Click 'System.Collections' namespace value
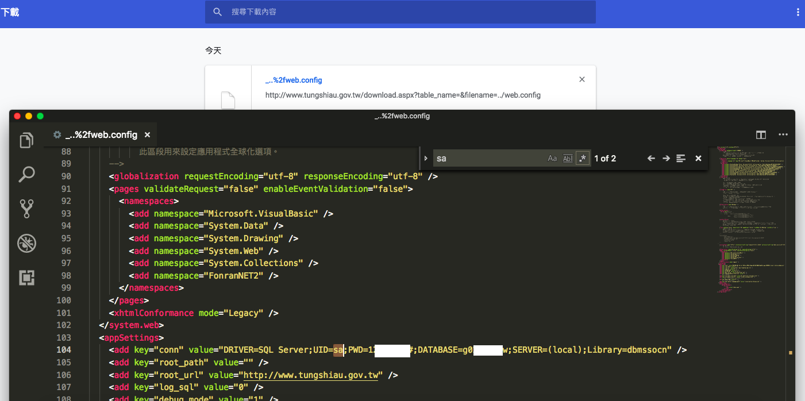Screen dimensions: 805x401 click(253, 263)
